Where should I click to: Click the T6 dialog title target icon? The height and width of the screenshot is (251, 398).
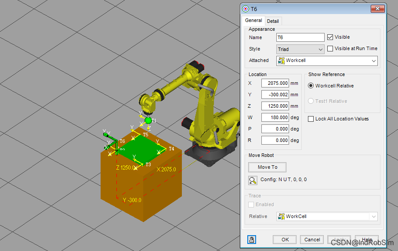(x=246, y=9)
